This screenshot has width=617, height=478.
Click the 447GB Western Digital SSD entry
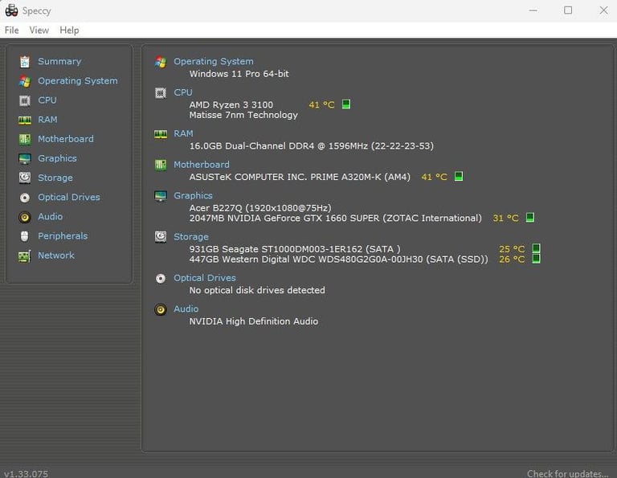tap(338, 259)
